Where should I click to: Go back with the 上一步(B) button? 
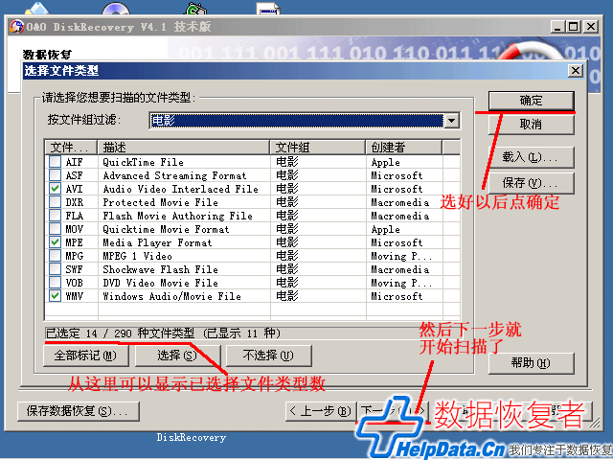pyautogui.click(x=321, y=411)
